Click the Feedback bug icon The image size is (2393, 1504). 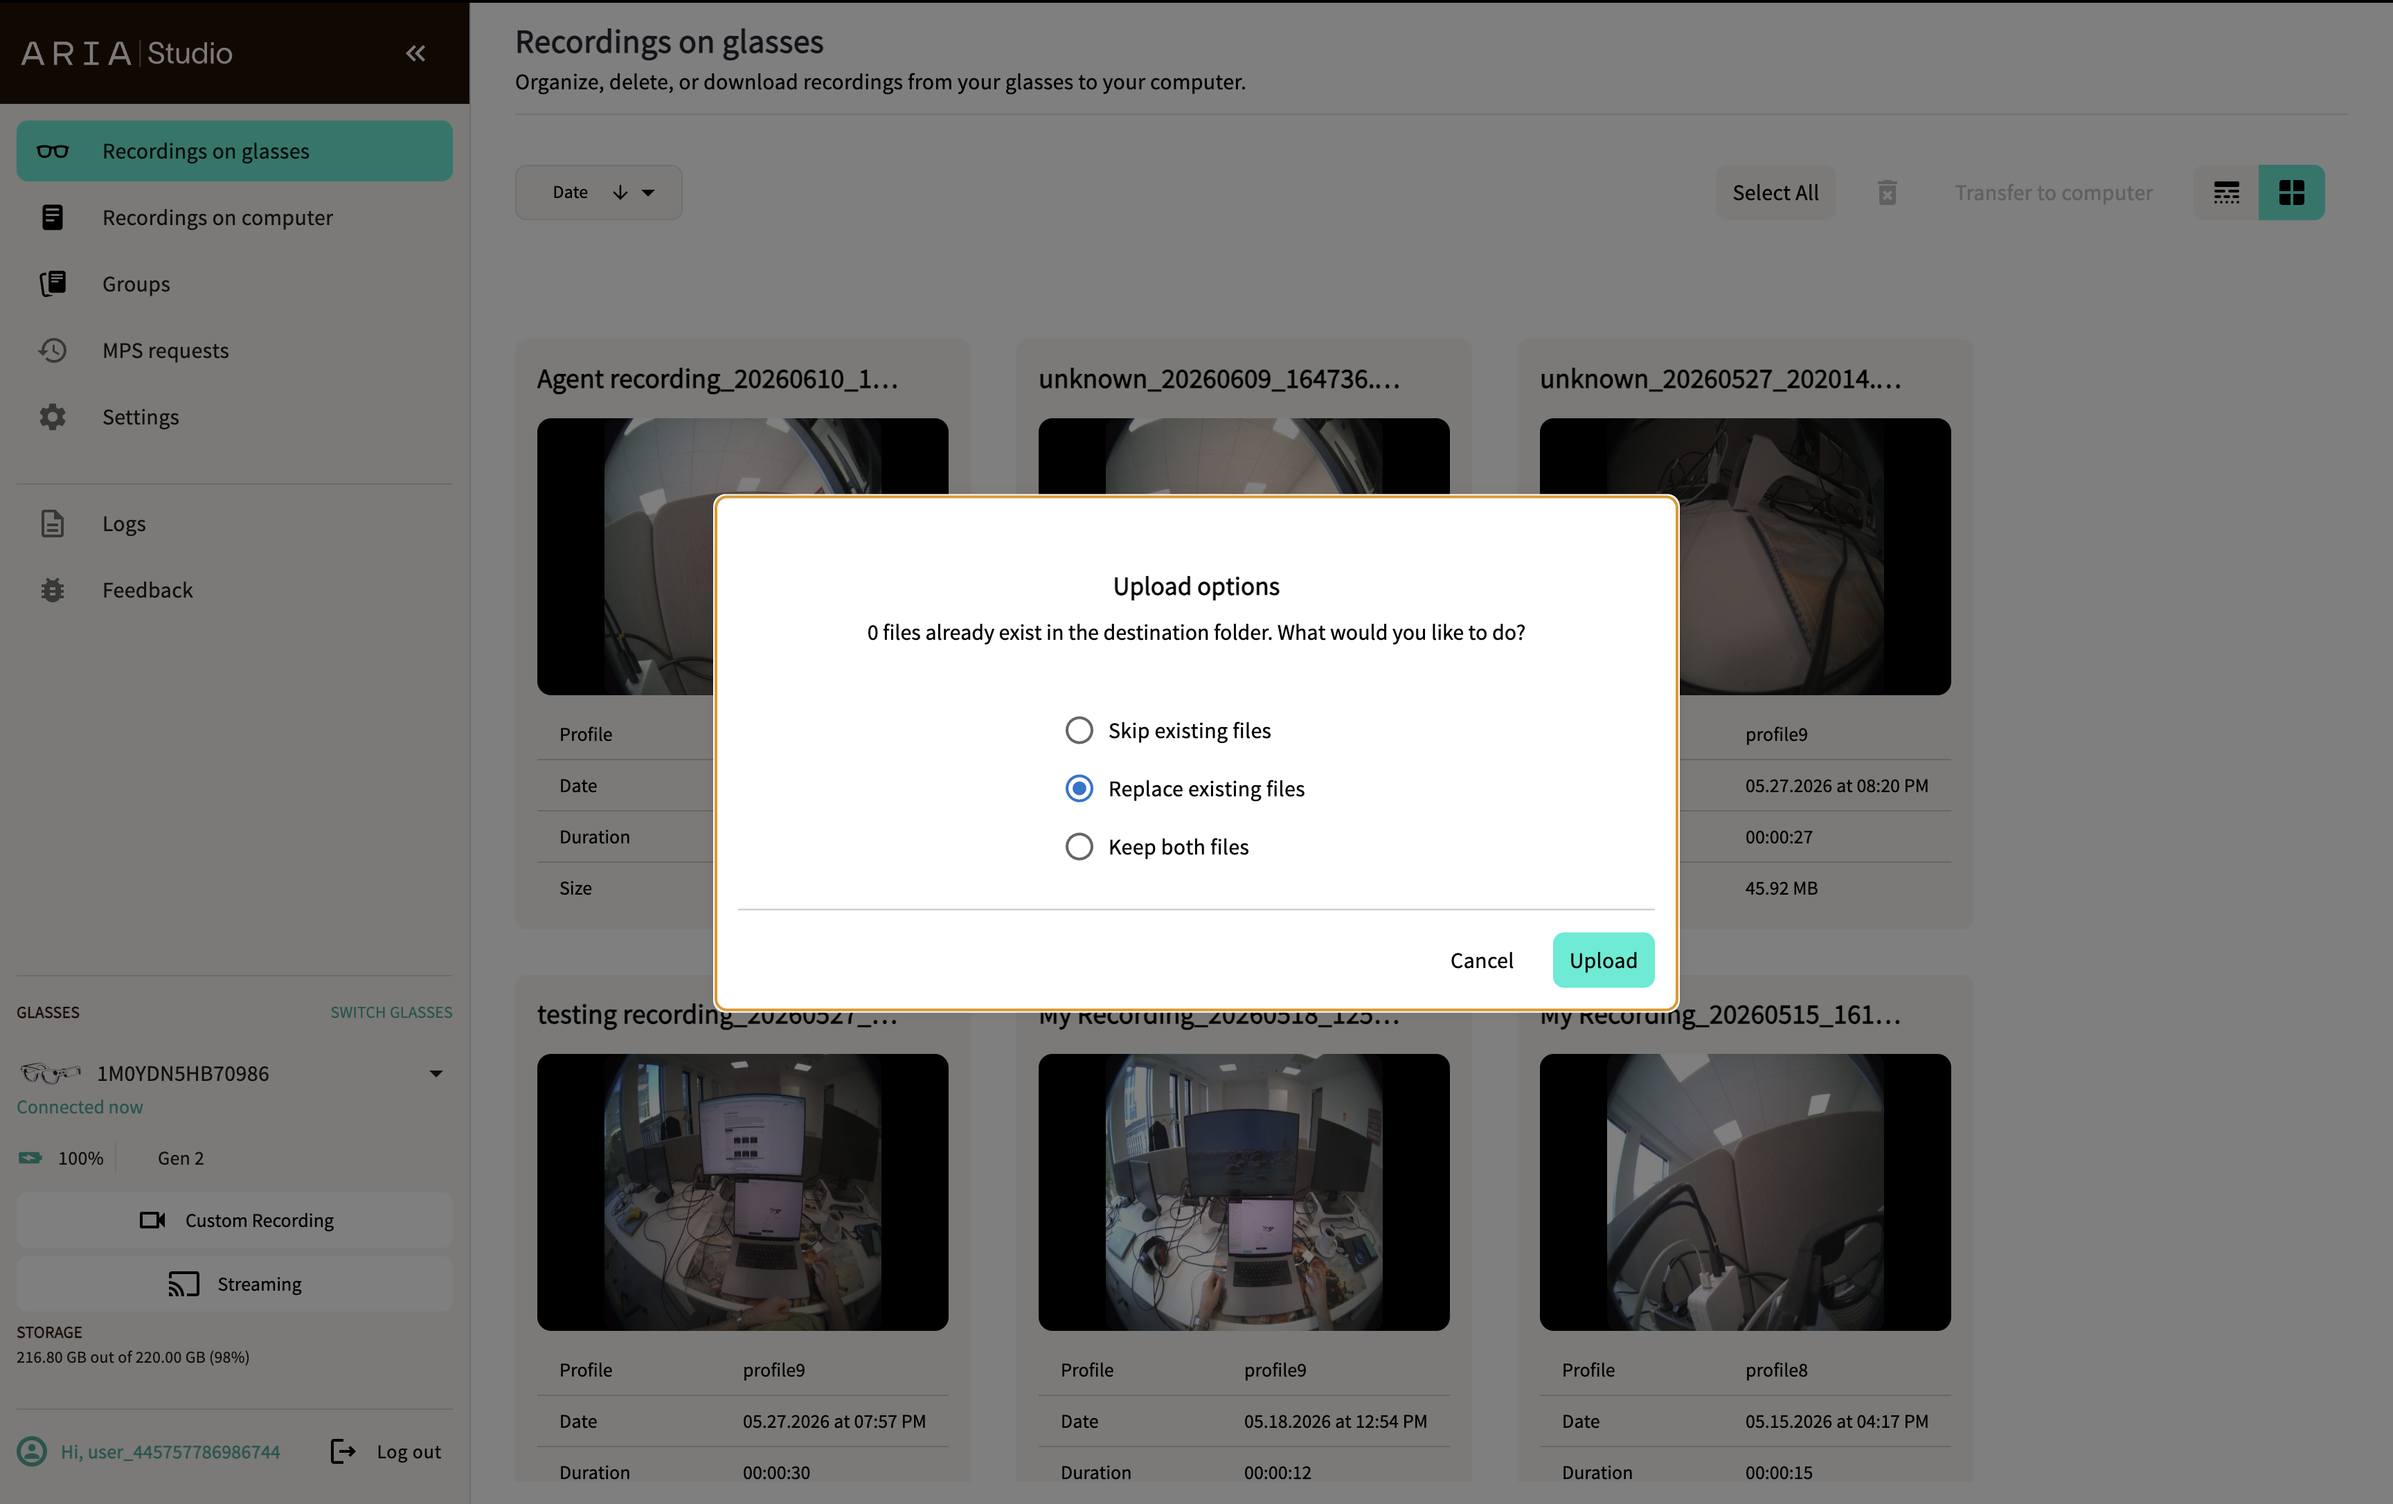53,589
